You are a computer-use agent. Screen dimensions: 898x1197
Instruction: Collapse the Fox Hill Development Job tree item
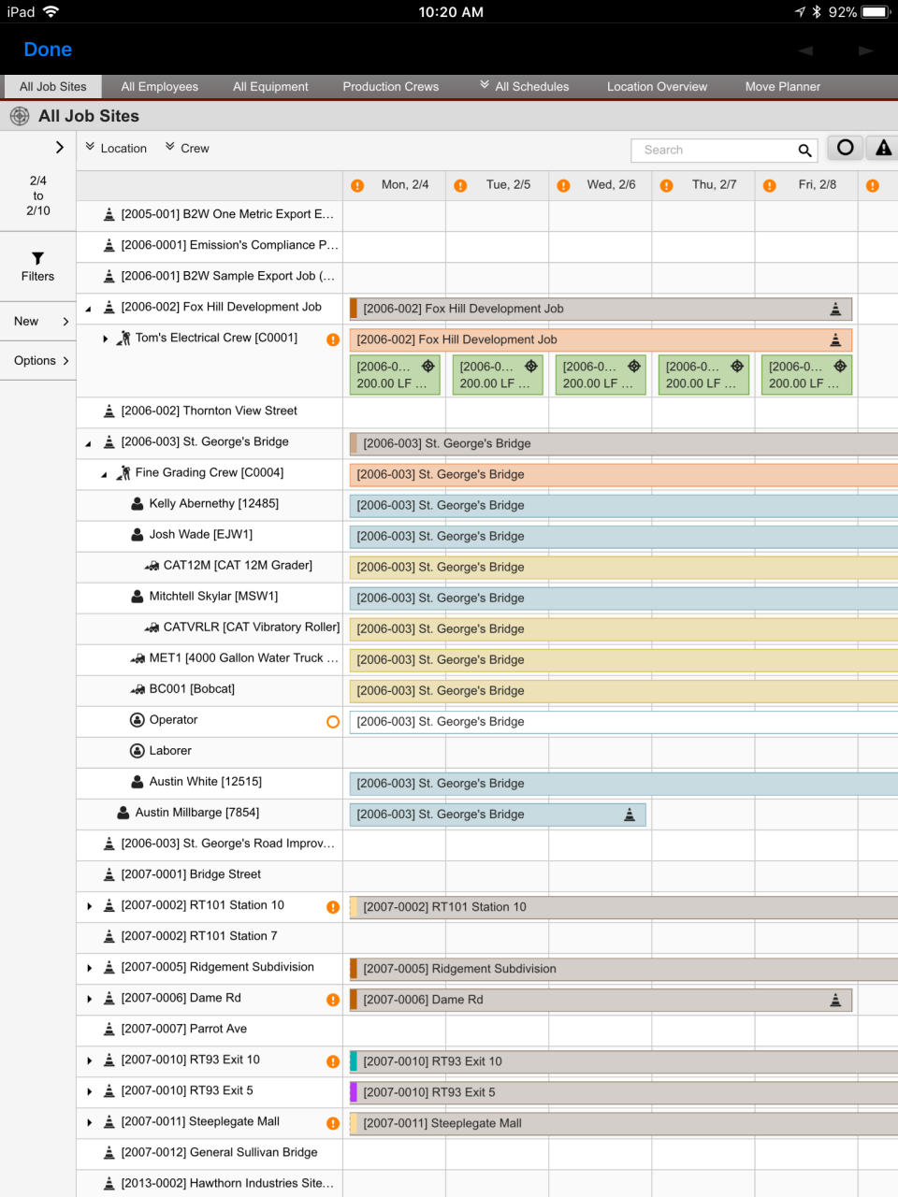point(87,307)
